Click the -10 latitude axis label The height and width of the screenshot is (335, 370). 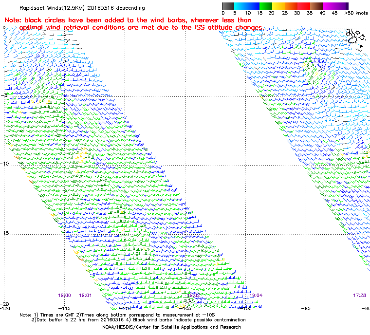click(x=5, y=164)
